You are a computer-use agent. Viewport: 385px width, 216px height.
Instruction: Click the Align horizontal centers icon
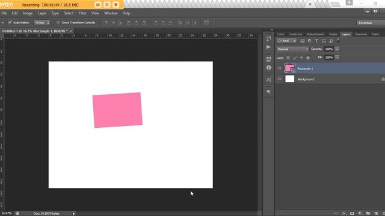137,23
